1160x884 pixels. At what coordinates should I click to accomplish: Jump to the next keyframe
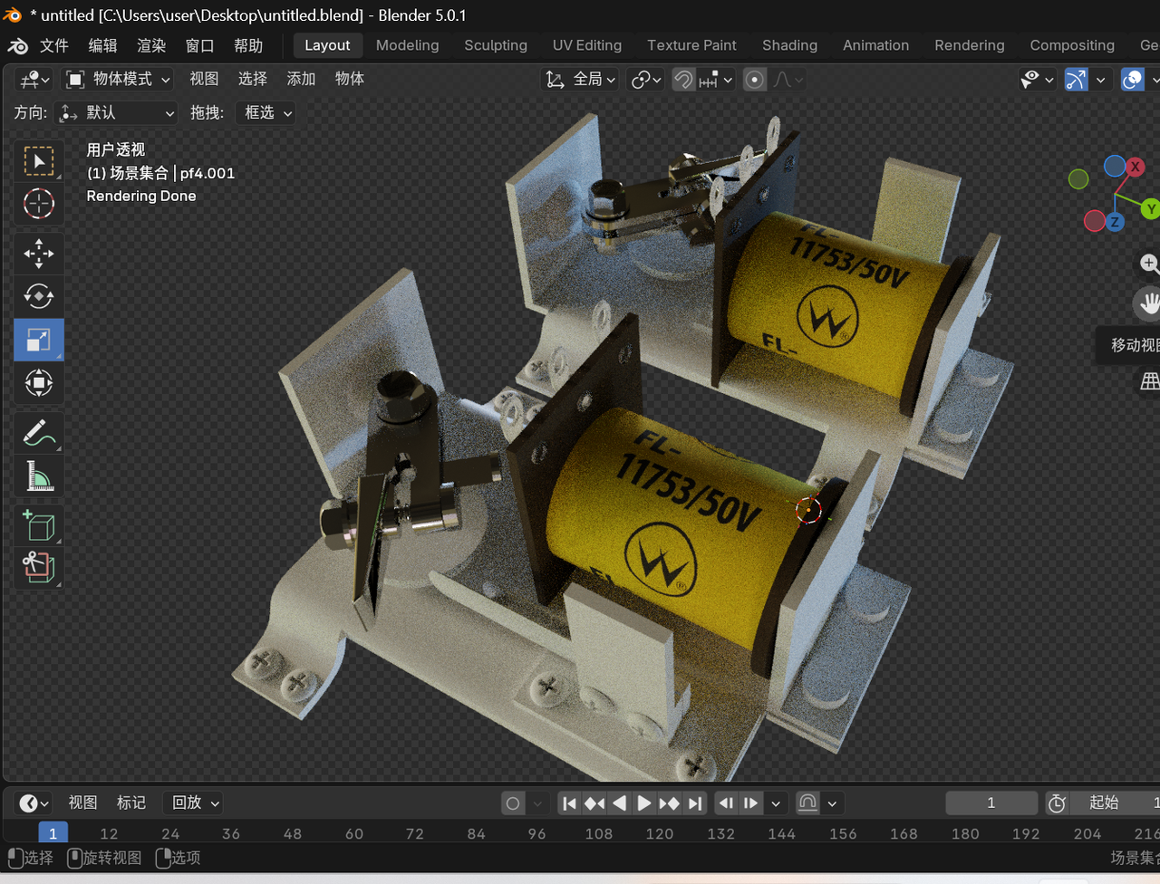pyautogui.click(x=670, y=803)
